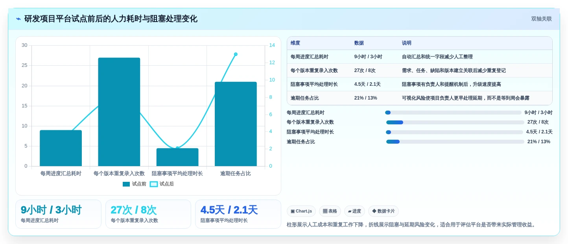Click the 每个版本重复录入次数 progress bar
The height and width of the screenshot is (244, 568).
(455, 122)
